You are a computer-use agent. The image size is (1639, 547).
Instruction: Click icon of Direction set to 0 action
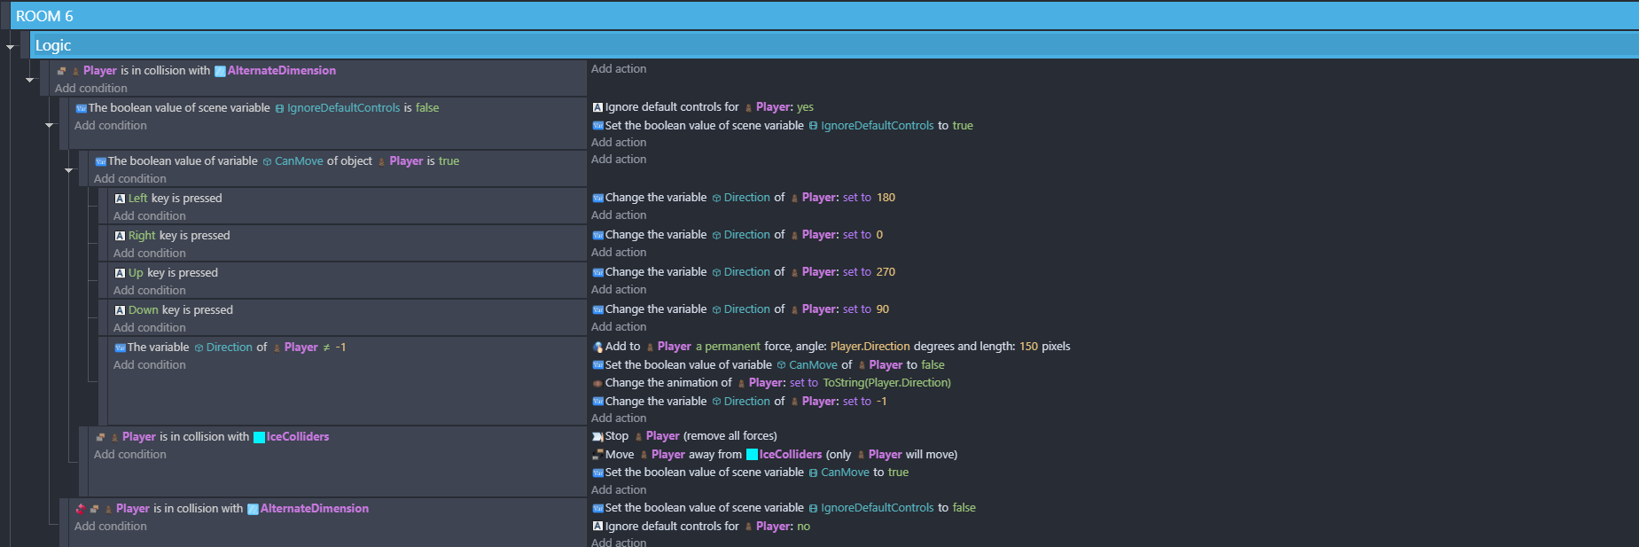tap(597, 235)
